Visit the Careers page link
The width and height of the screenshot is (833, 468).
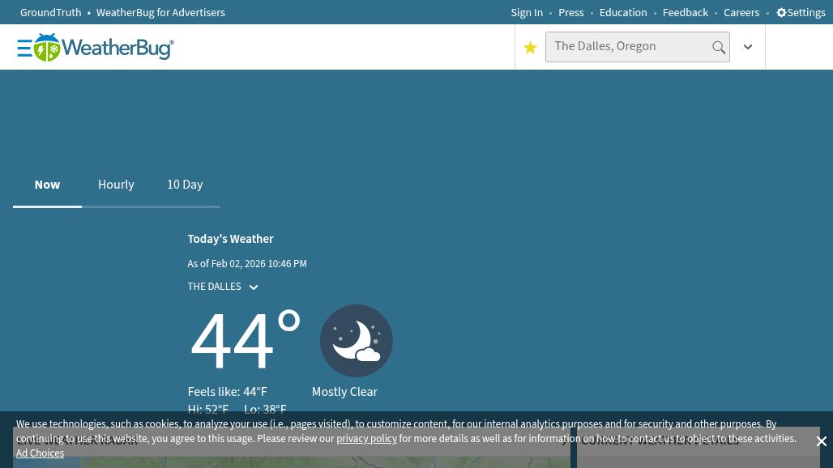(741, 13)
